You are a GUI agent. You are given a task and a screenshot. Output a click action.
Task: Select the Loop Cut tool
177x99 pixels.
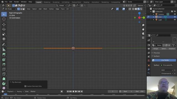point(4,69)
